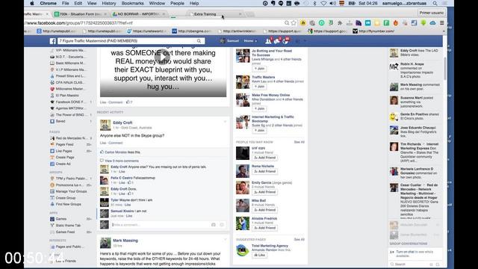Click Comment under Eddy Croft's post

click(116, 143)
